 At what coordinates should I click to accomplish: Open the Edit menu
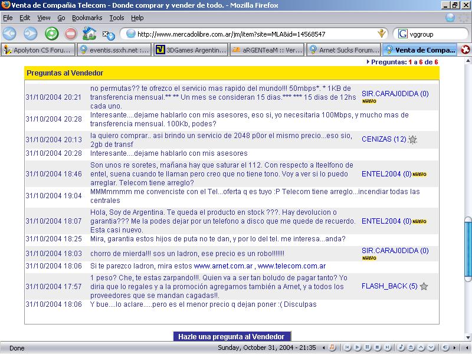tap(25, 18)
